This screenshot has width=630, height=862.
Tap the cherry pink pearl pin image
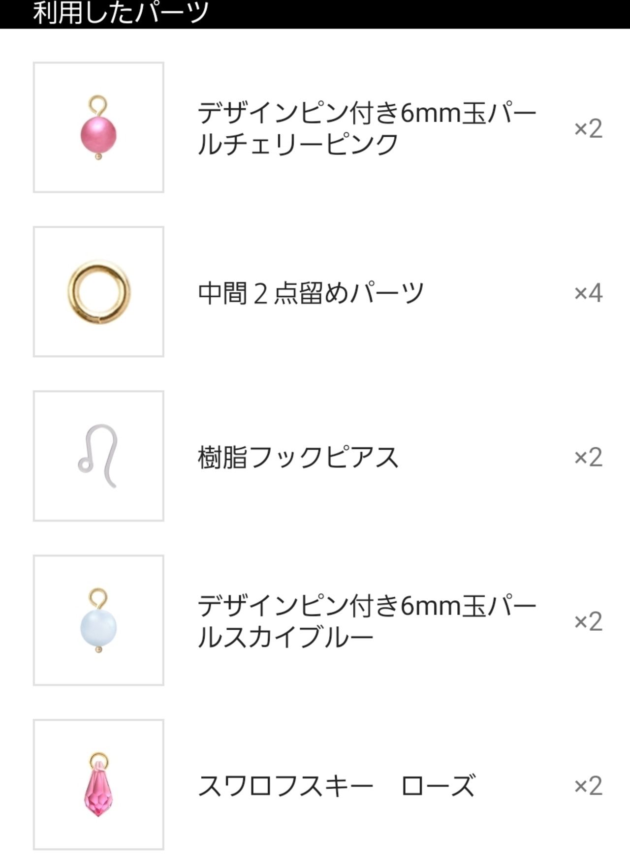click(x=98, y=129)
